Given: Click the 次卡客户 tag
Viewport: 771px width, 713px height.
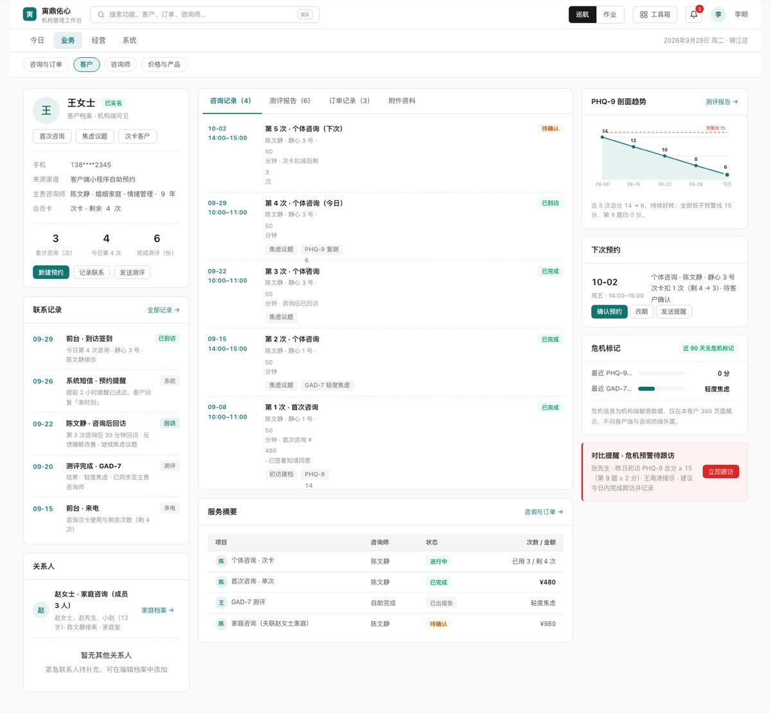Looking at the screenshot, I should coord(137,136).
